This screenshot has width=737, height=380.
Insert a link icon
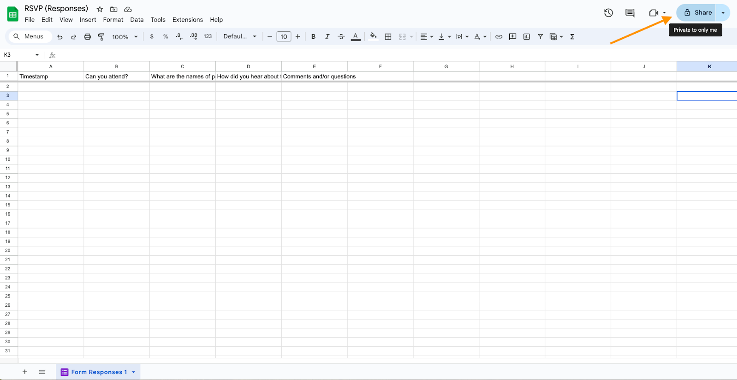pos(499,36)
